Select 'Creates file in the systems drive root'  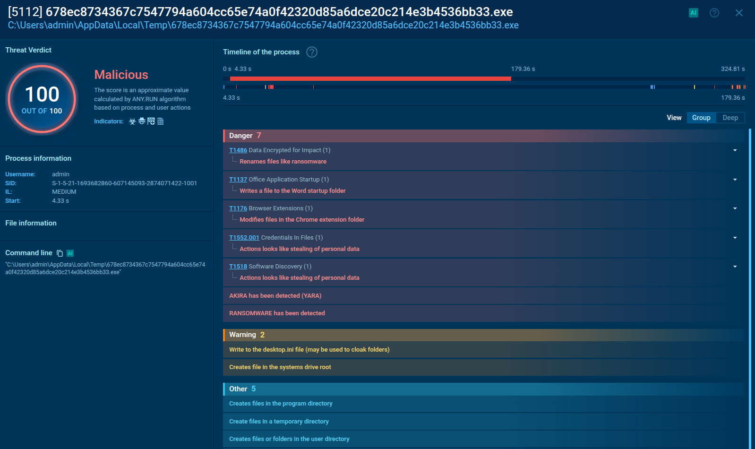pos(483,367)
